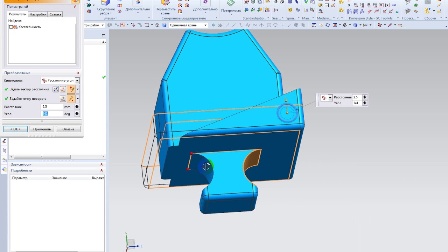The image size is (448, 252).
Task: Click the X dimension style icon in GC Toolkits
Action: tap(349, 5)
